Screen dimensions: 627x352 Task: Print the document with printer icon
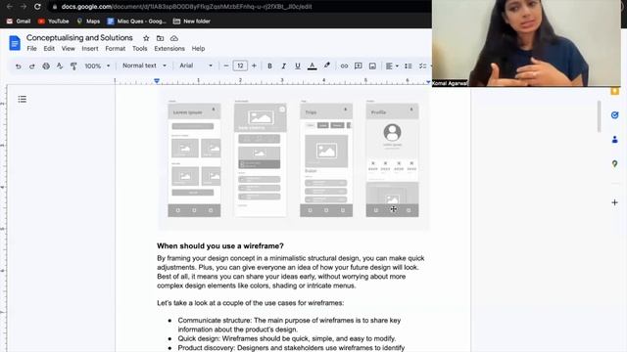pos(46,66)
